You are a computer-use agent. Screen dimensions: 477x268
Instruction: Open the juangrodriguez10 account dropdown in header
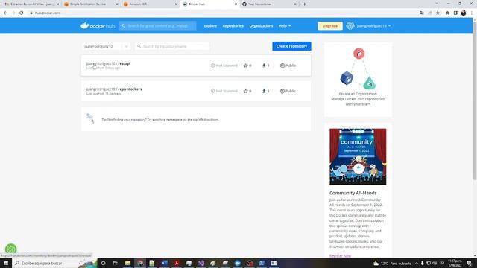pyautogui.click(x=373, y=26)
